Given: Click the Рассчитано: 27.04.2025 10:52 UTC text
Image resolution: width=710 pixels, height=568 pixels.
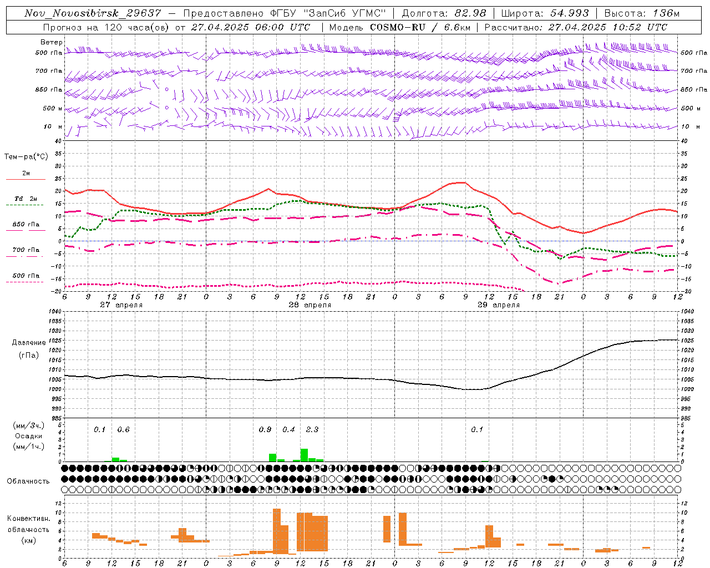Looking at the screenshot, I should pos(576,27).
